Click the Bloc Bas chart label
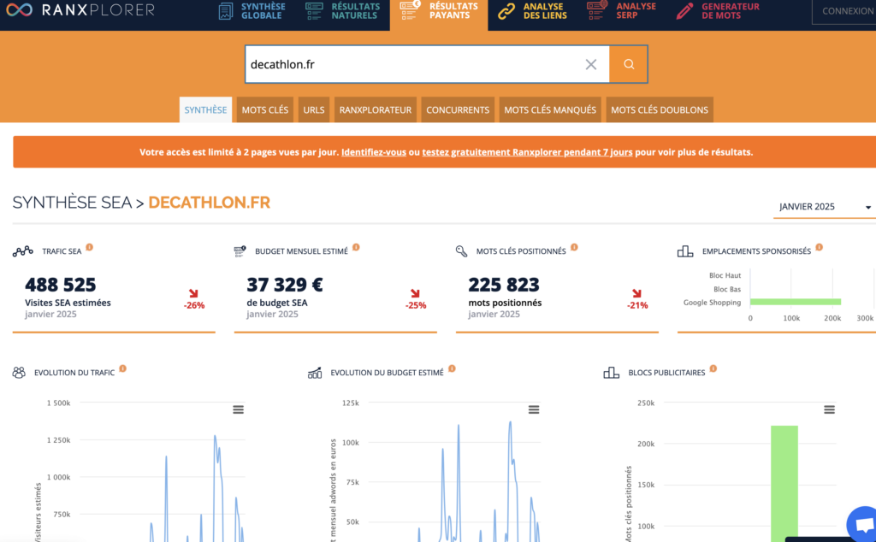This screenshot has height=542, width=876. 727,289
